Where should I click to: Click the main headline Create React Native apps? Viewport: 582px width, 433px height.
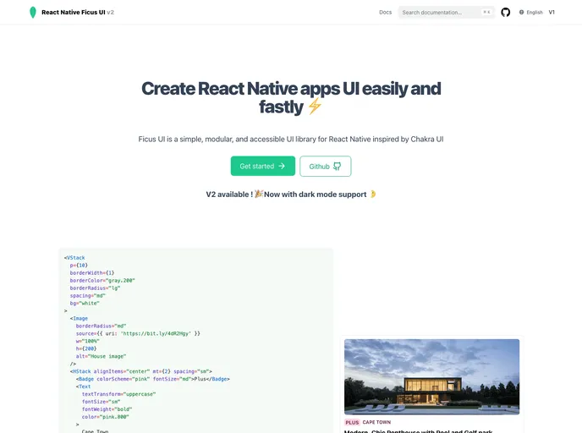[x=291, y=97]
